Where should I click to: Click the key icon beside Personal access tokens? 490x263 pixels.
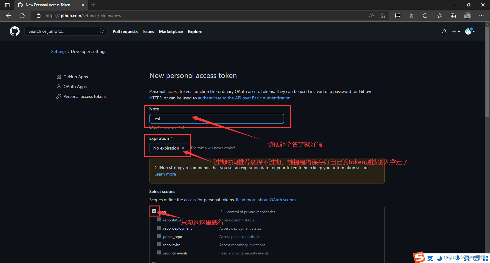pos(59,96)
